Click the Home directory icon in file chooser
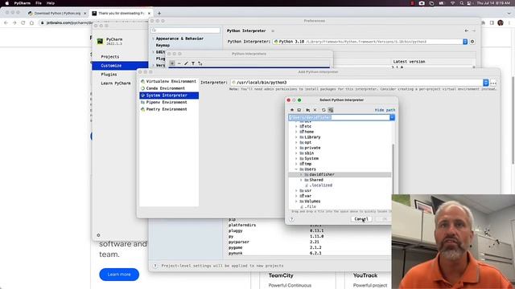Viewport: 515px width, 289px height. [x=292, y=110]
